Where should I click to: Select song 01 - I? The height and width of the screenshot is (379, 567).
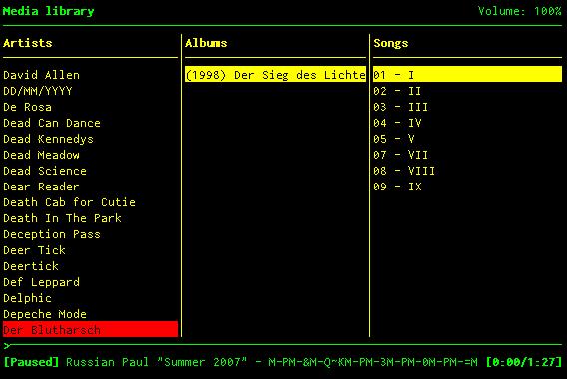467,74
